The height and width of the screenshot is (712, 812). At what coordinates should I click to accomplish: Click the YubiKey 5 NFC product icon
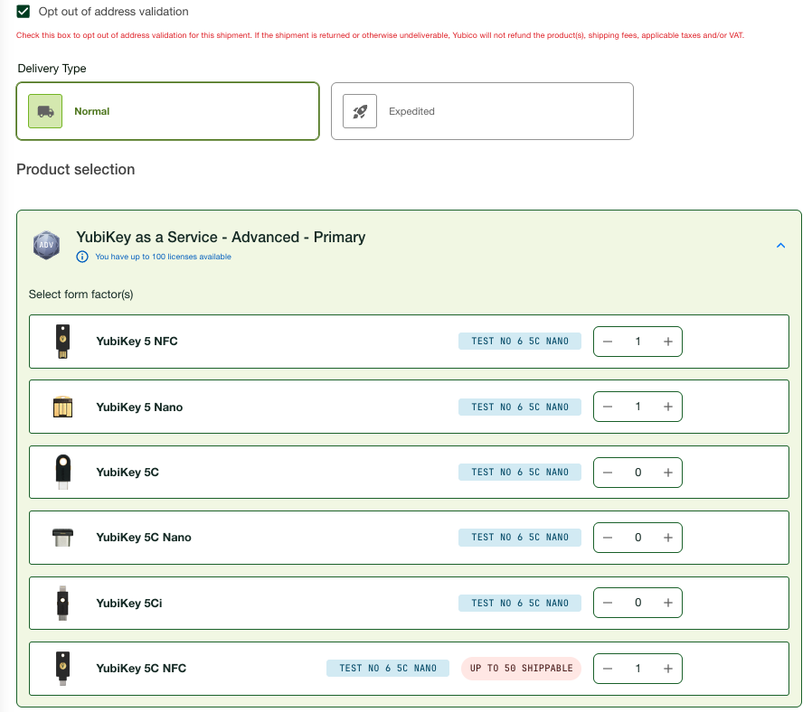62,342
